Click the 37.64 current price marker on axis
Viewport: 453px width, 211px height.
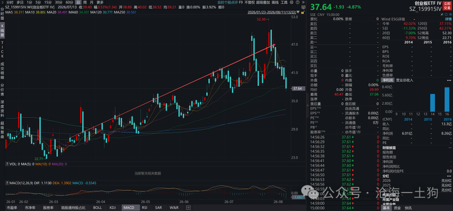tap(297, 88)
